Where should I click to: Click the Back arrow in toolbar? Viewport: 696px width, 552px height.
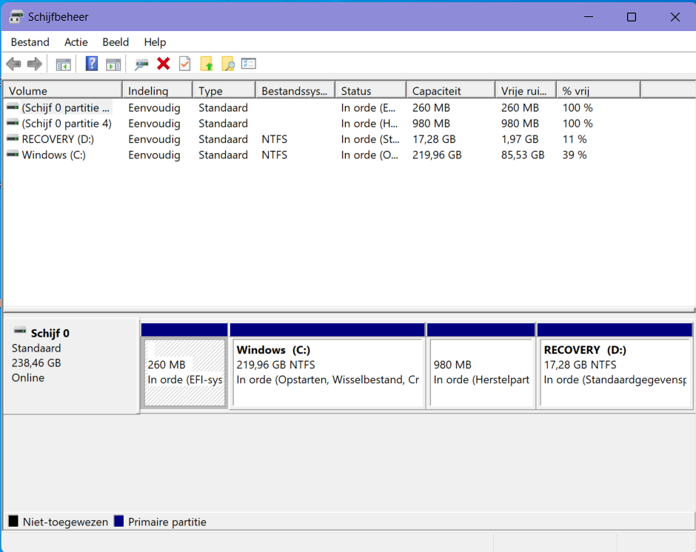[x=13, y=64]
